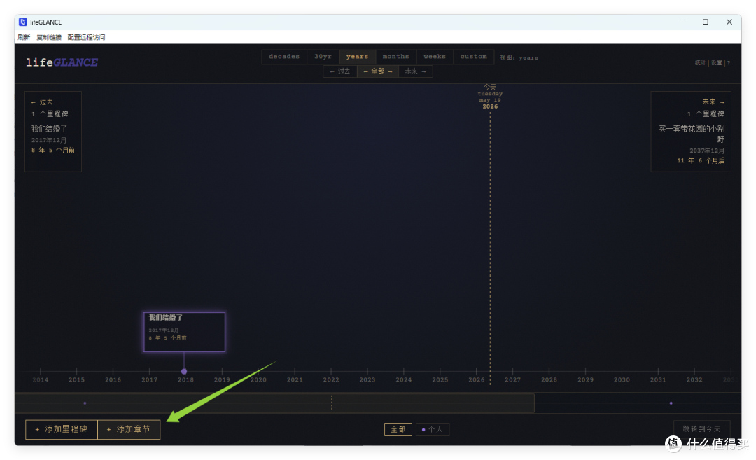Click the + 添加里程碑 button
Screen dimensions: 756x460
pyautogui.click(x=61, y=429)
